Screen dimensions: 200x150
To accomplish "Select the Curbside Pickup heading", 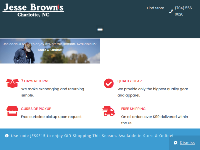I will coord(36,109).
